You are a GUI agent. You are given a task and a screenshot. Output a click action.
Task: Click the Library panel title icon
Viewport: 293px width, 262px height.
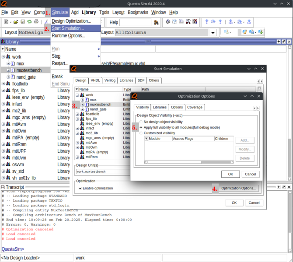point(3,42)
